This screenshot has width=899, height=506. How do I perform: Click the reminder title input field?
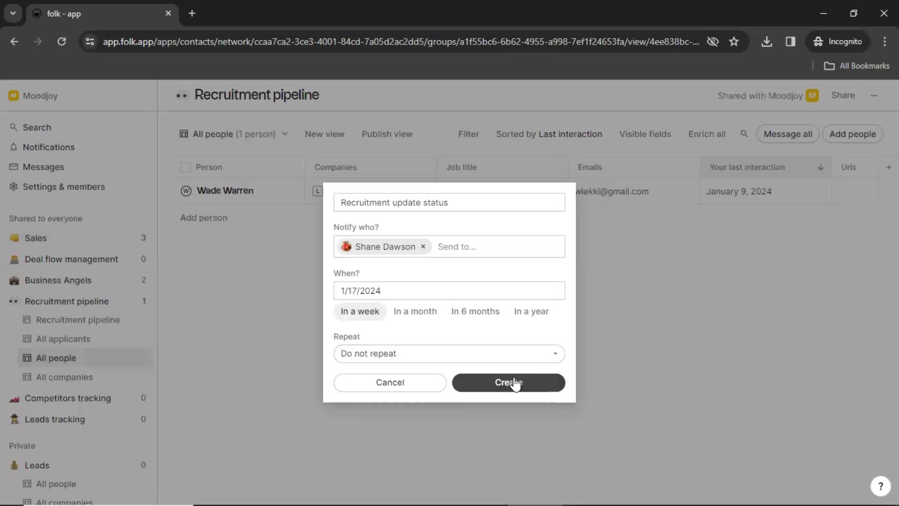click(449, 202)
